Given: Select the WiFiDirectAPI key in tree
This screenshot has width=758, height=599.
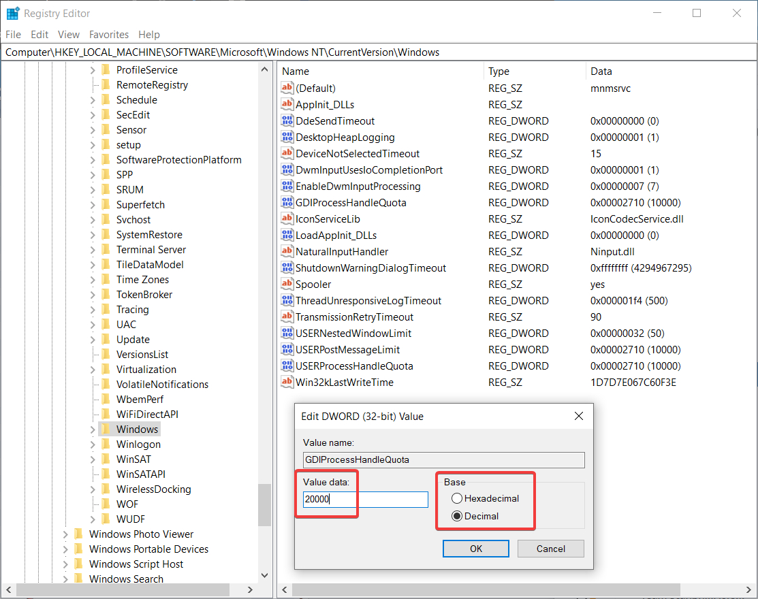Looking at the screenshot, I should coord(147,415).
